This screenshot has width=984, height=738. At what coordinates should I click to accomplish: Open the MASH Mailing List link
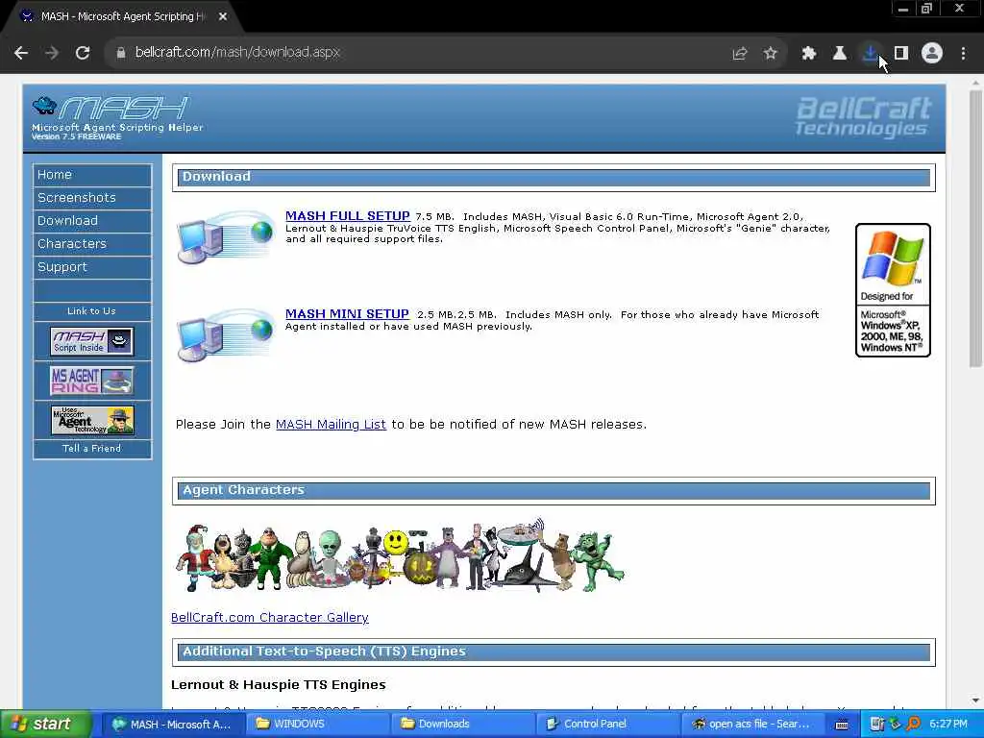point(331,424)
